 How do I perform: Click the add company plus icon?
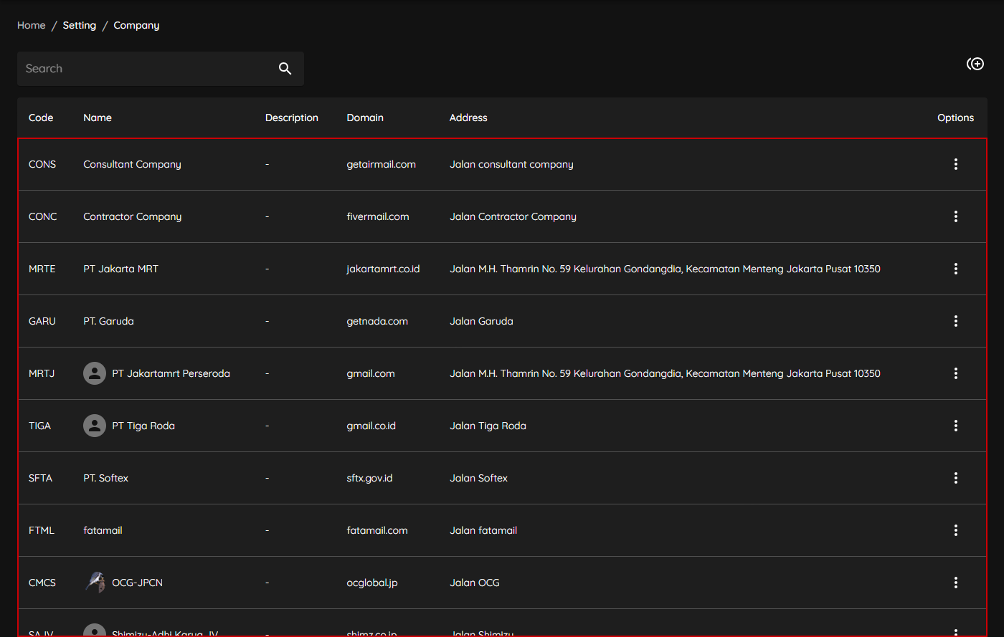975,64
